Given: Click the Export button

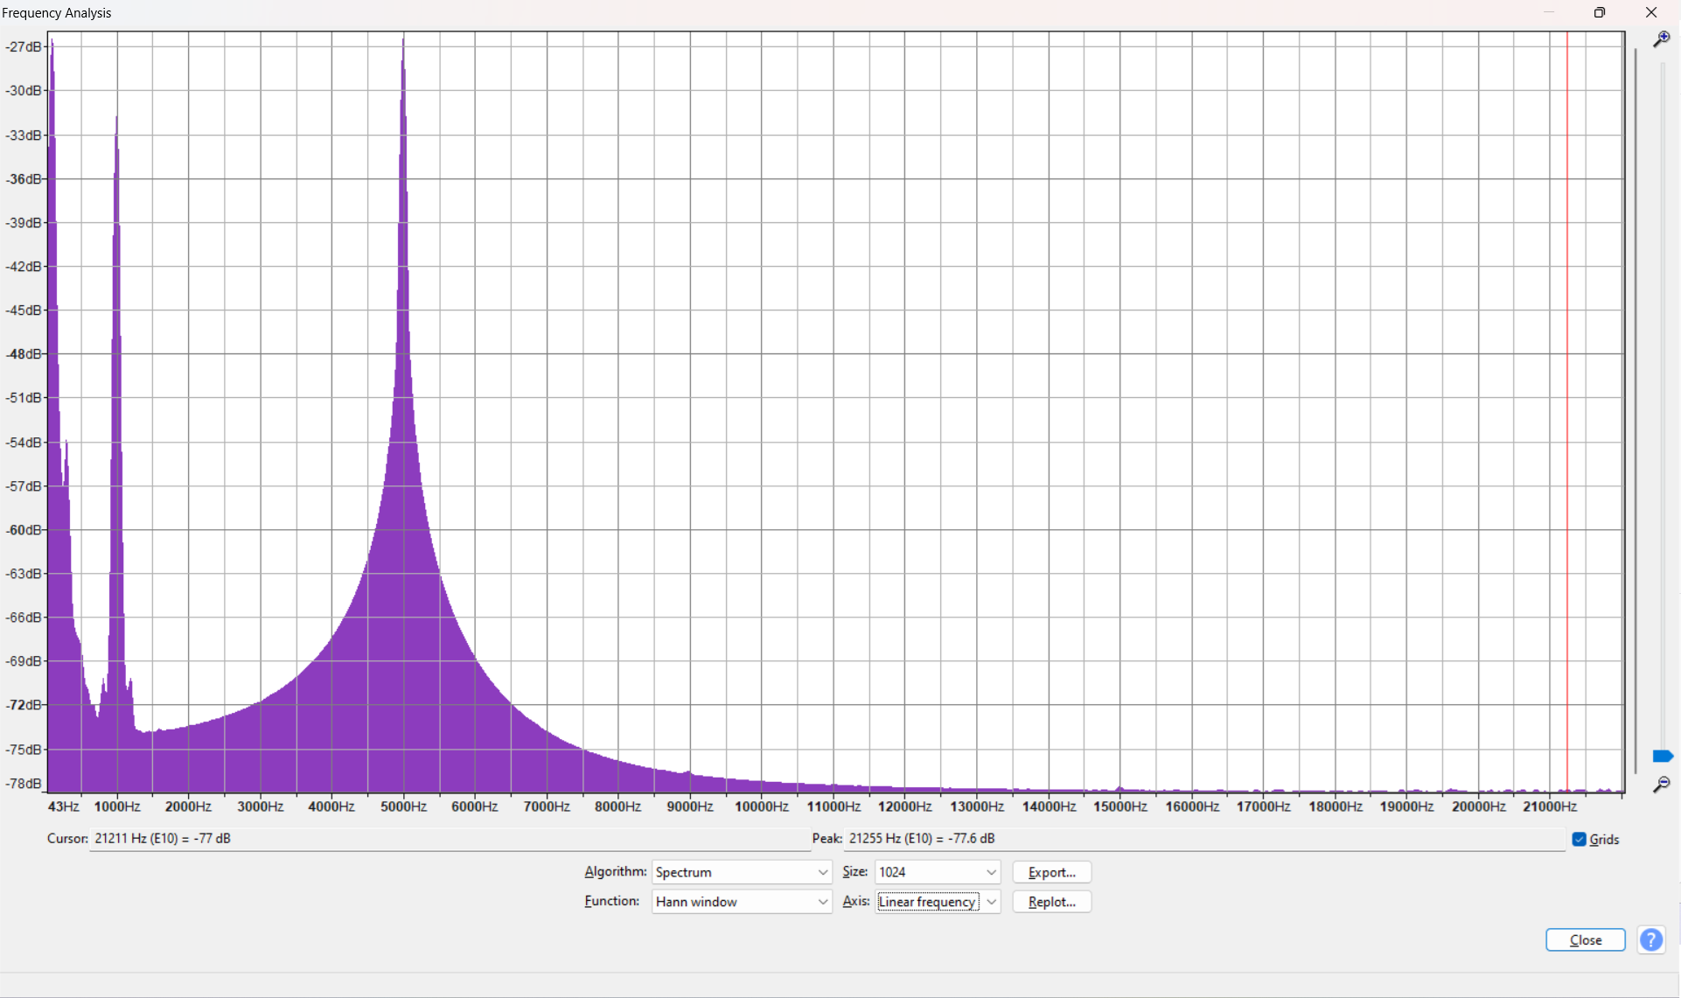Looking at the screenshot, I should coord(1050,872).
